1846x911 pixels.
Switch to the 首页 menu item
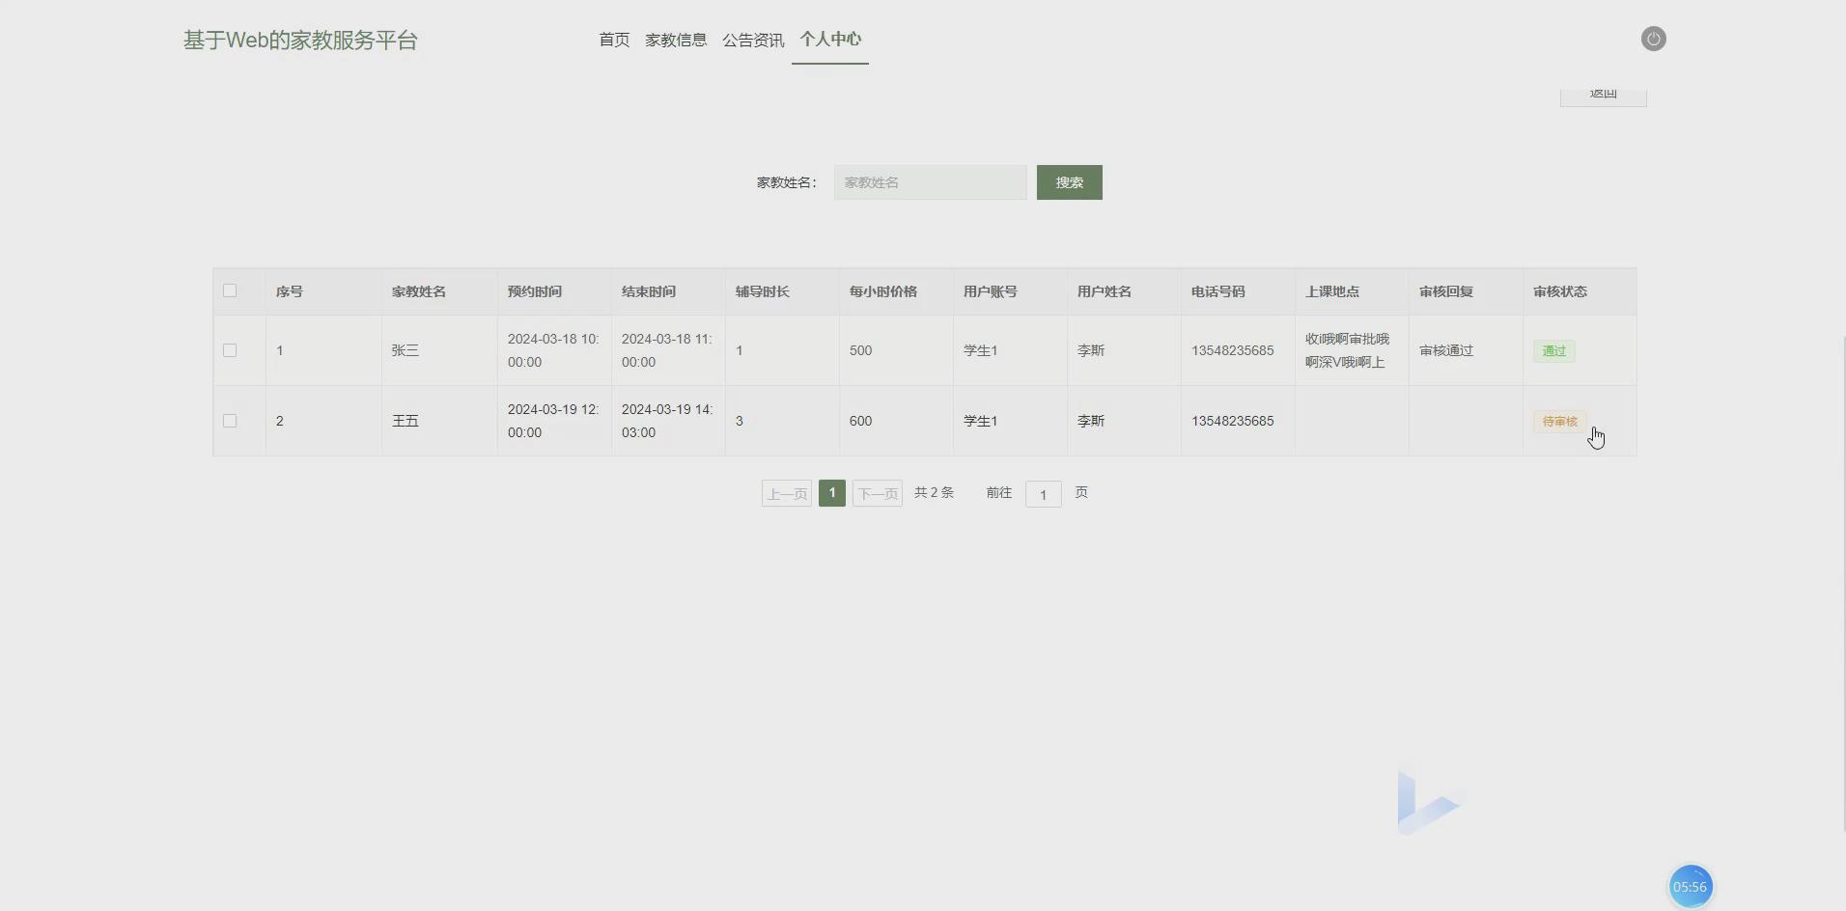(613, 40)
